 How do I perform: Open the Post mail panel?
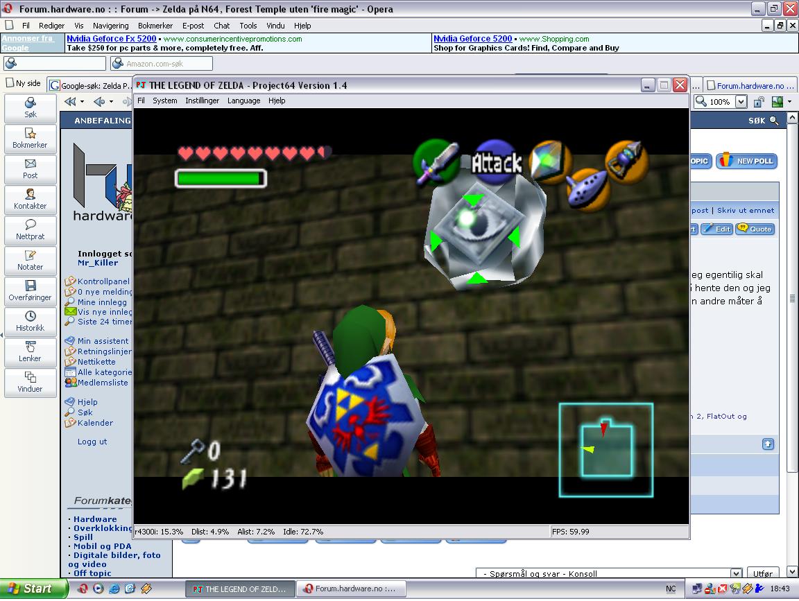pyautogui.click(x=30, y=169)
